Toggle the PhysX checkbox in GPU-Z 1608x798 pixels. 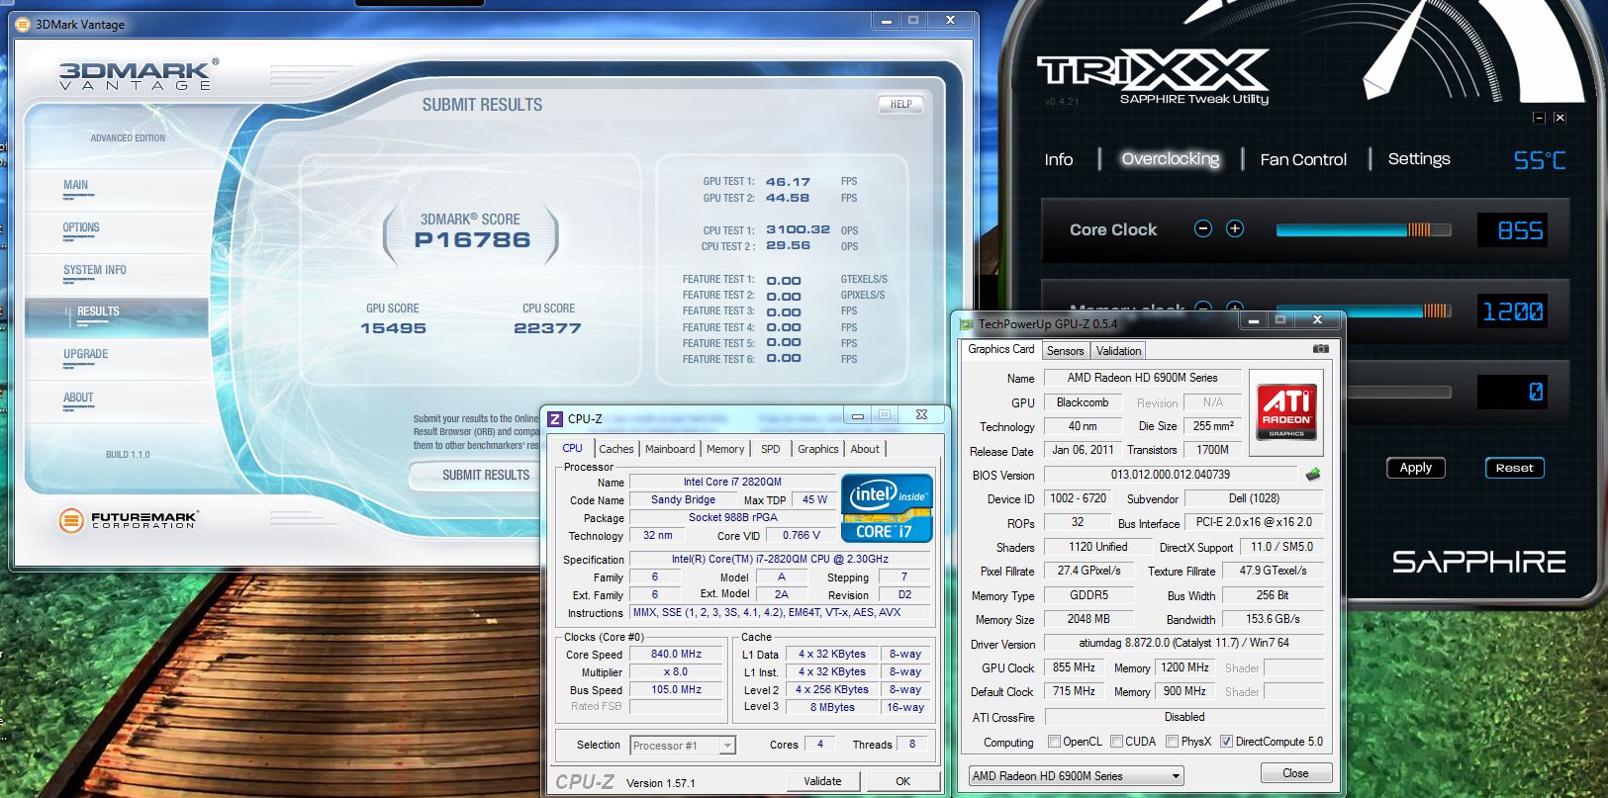tap(1172, 742)
